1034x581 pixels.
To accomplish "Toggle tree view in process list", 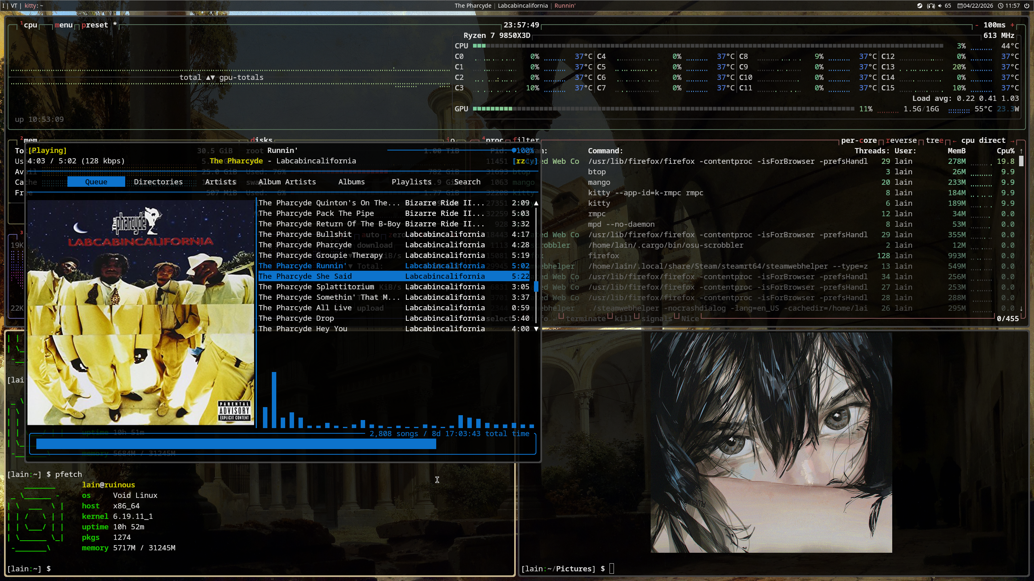I will (934, 140).
